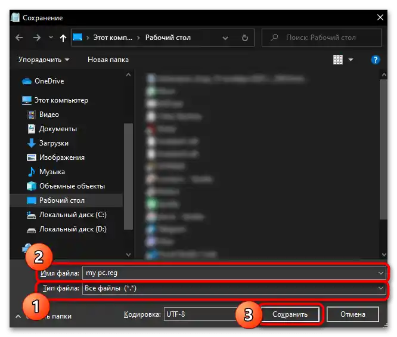The width and height of the screenshot is (397, 337).
Task: Select 'Этот компьютер' in navigation tree
Action: coord(61,100)
